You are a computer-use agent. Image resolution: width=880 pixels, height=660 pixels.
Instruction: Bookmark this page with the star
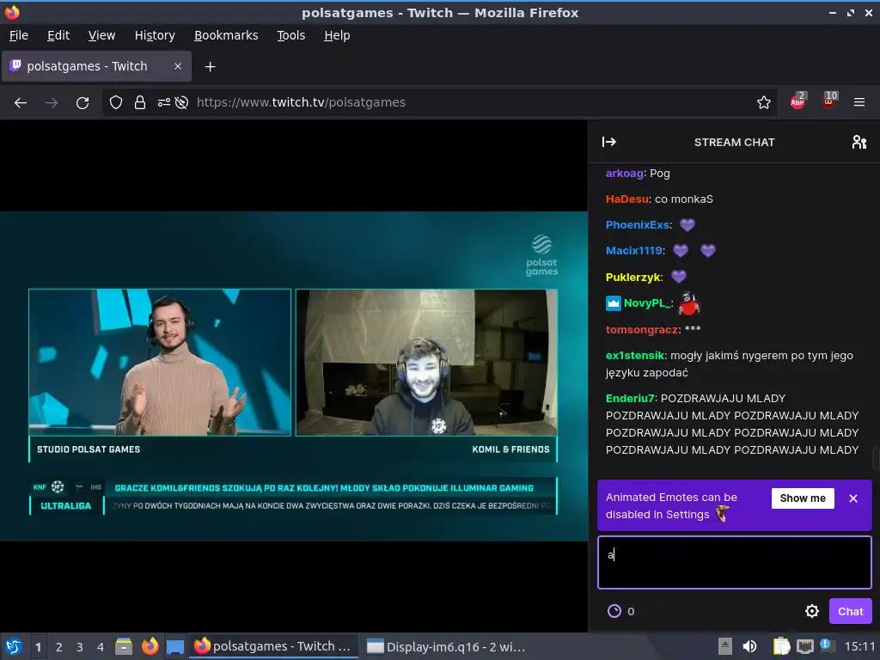(x=763, y=103)
